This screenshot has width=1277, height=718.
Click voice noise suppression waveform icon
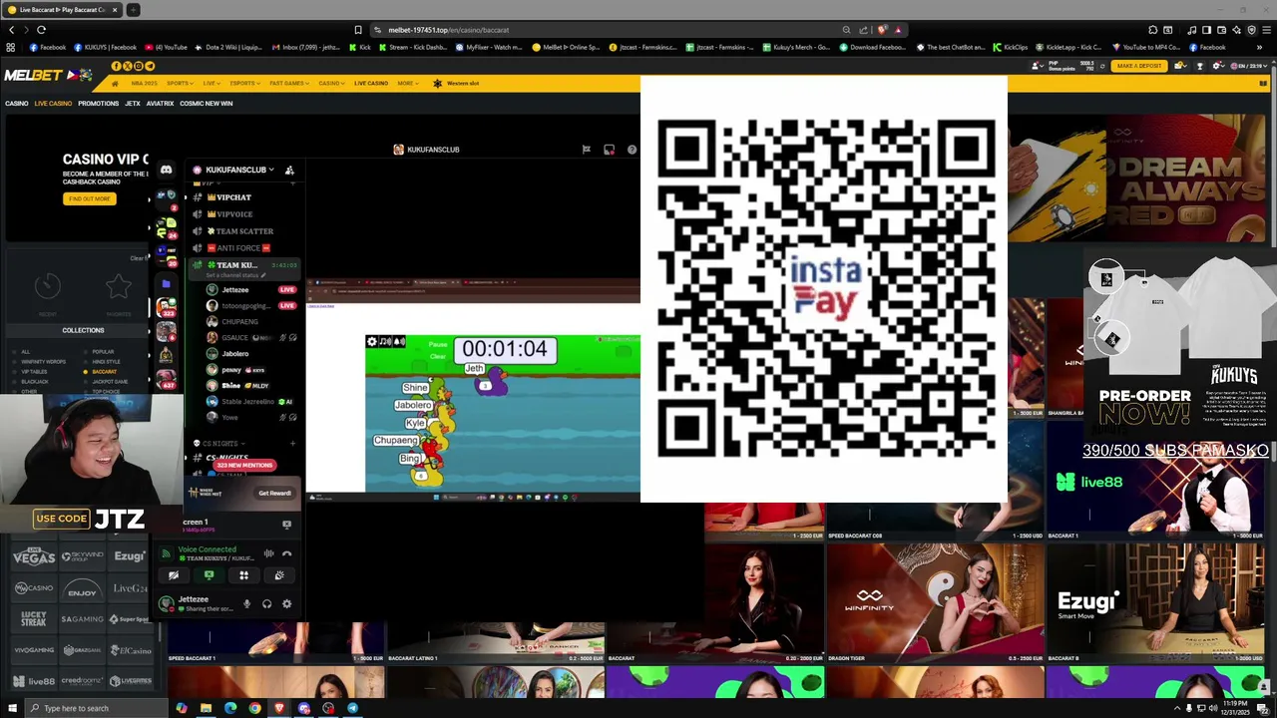pos(268,553)
